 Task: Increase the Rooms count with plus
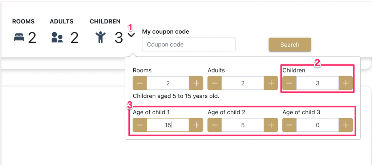click(x=196, y=83)
